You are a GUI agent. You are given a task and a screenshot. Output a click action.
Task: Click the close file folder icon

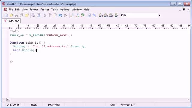click(x=27, y=15)
